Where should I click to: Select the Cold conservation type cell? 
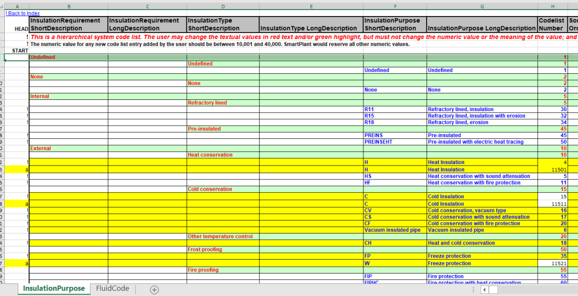pos(223,189)
